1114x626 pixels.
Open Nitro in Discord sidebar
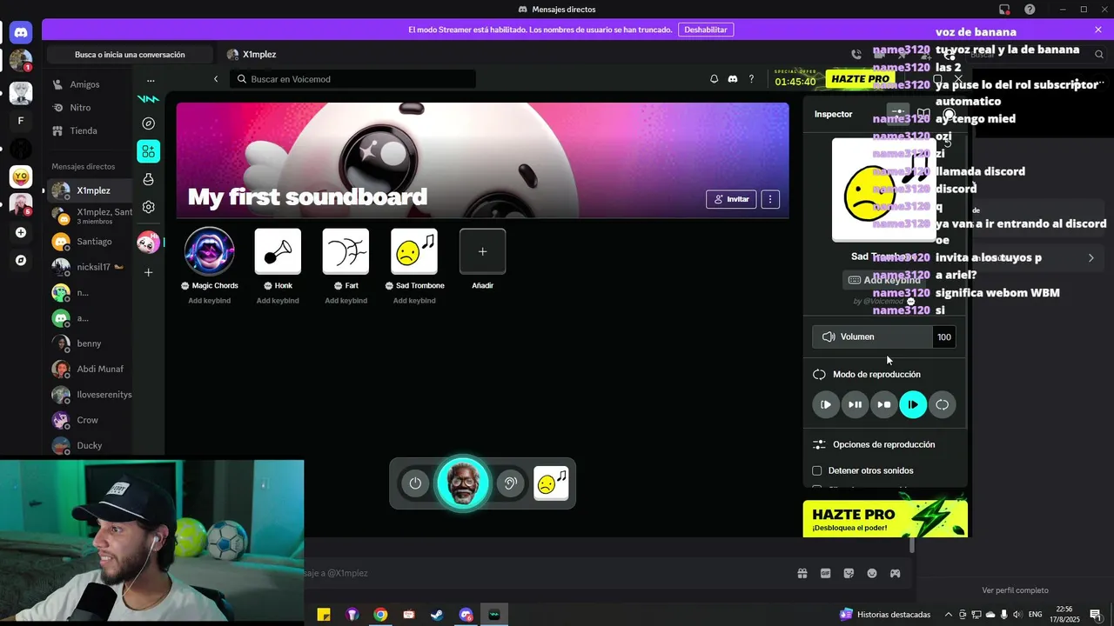coord(80,108)
